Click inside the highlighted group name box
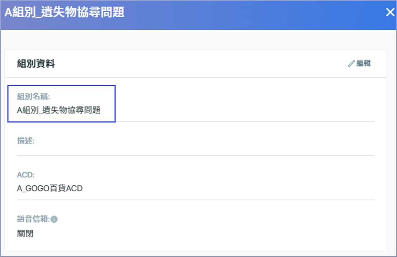Viewport: 397px width, 257px height. coord(61,103)
